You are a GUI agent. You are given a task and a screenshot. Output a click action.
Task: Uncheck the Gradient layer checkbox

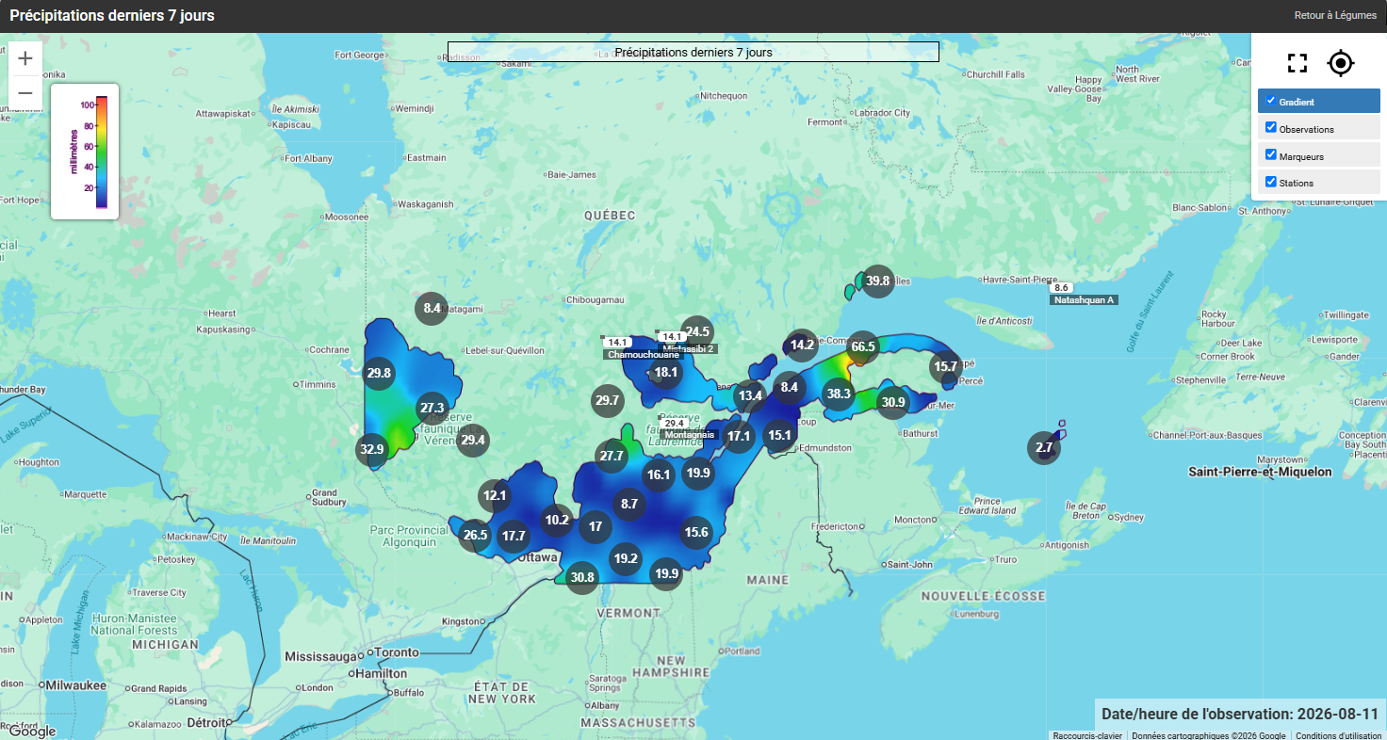tap(1271, 101)
